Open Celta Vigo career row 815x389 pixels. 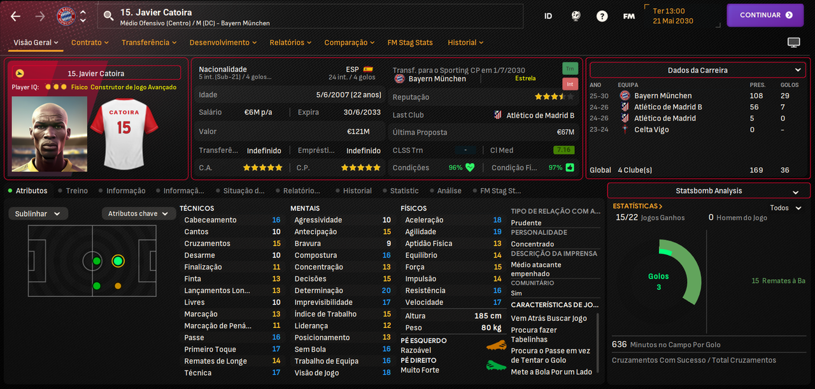tap(698, 130)
